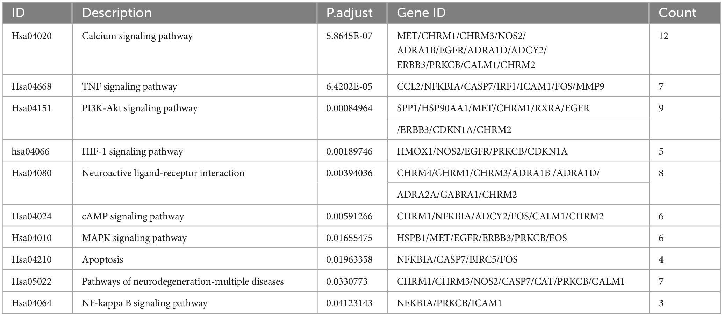Click the Gene ID column header
This screenshot has height=316, width=723.
pos(421,13)
